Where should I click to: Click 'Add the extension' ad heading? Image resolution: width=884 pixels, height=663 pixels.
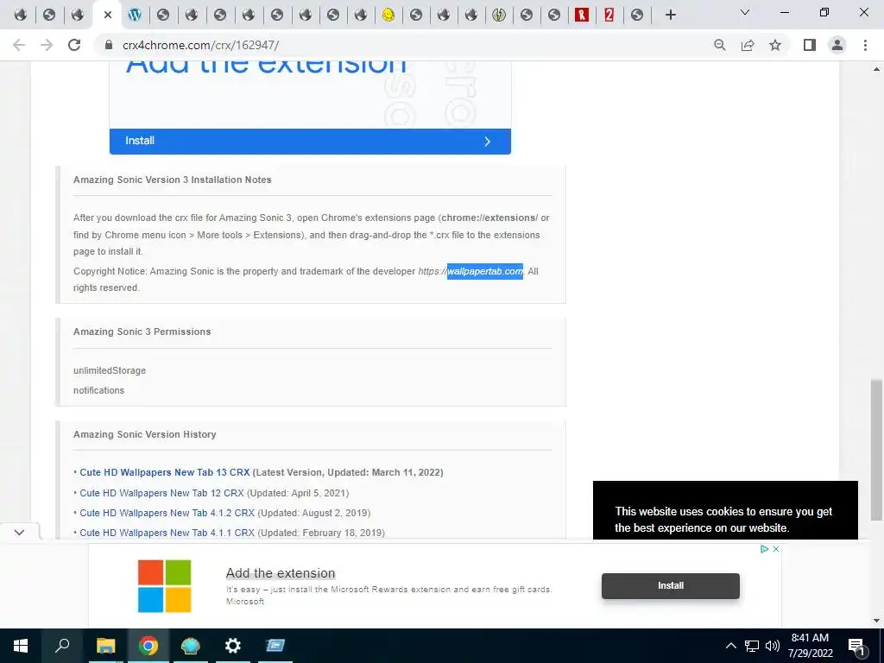281,573
